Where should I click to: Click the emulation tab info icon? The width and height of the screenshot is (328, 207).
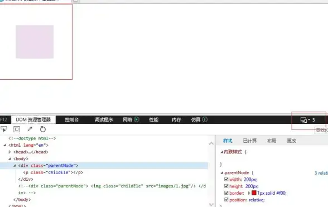click(x=205, y=119)
